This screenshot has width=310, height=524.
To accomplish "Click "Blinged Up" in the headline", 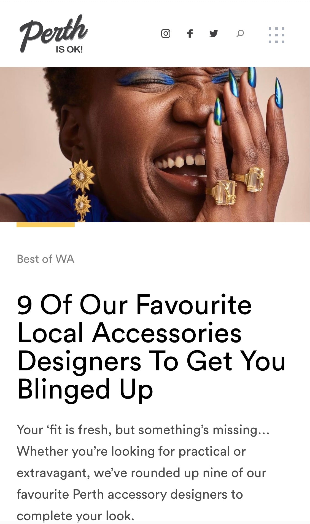I will (x=85, y=389).
